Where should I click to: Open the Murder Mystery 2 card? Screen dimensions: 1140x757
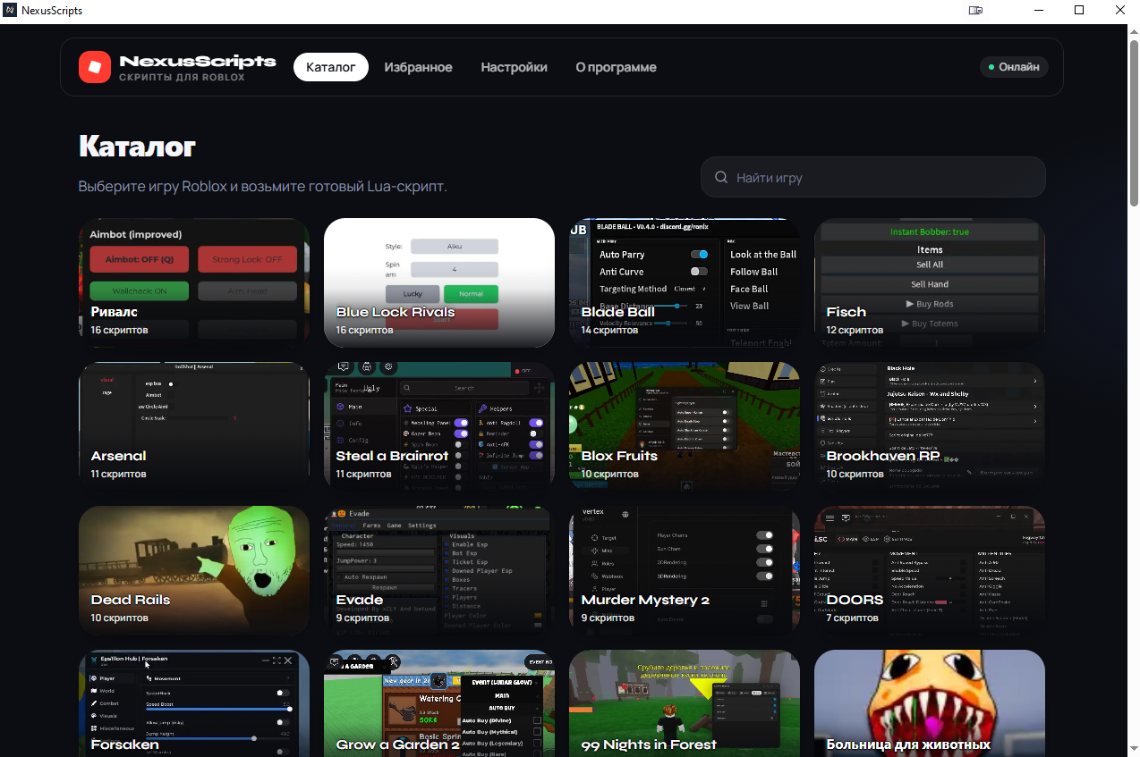(x=685, y=570)
